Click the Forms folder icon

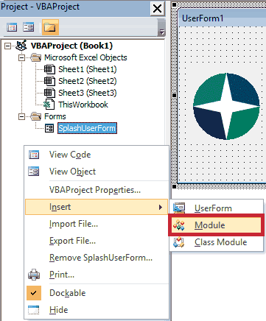click(36, 116)
